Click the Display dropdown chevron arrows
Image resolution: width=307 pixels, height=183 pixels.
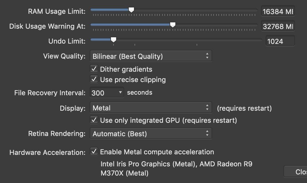(208, 108)
